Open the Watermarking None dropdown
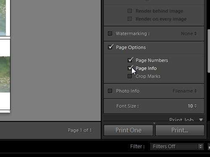This screenshot has width=210, height=157. [189, 33]
